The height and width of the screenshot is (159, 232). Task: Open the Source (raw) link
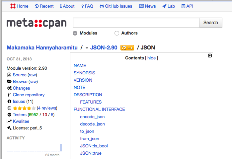point(32,75)
